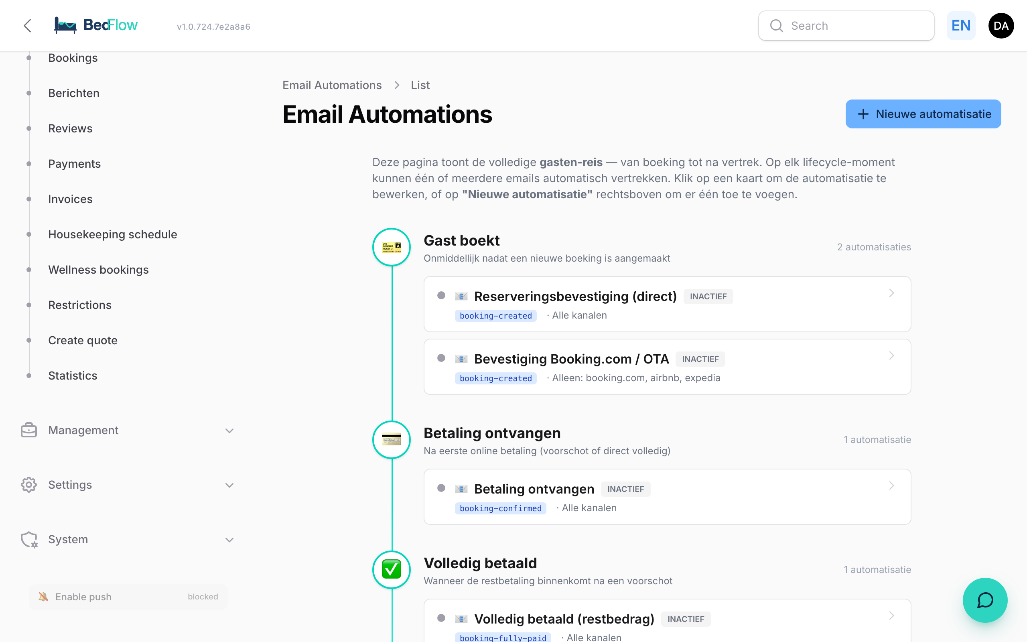
Task: Click booking-created tag on Reserveringsbevestiging (direct)
Action: tap(496, 316)
